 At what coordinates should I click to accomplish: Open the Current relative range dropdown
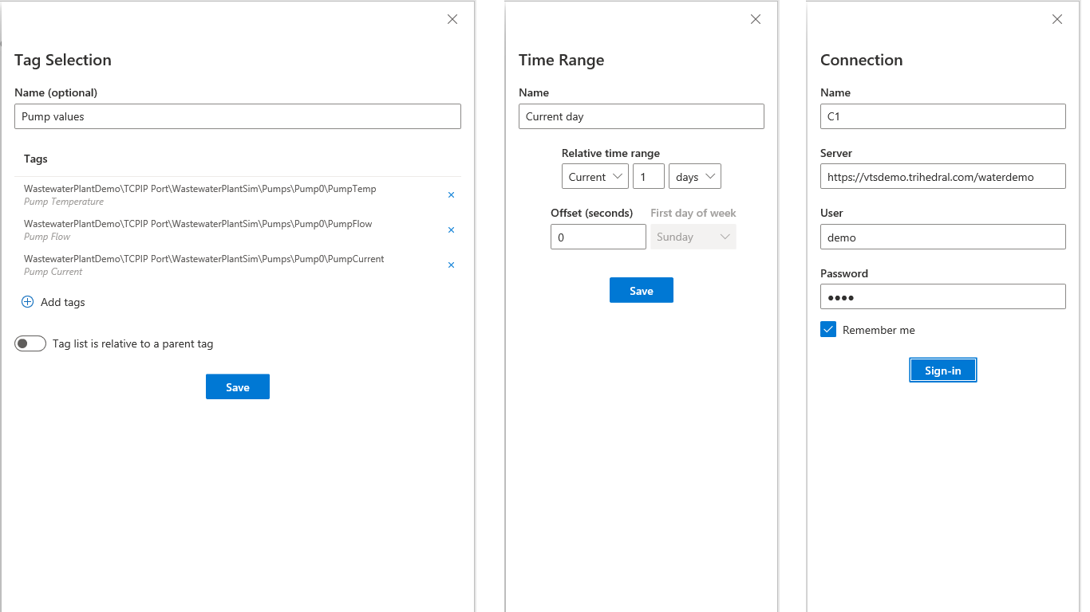(x=595, y=176)
